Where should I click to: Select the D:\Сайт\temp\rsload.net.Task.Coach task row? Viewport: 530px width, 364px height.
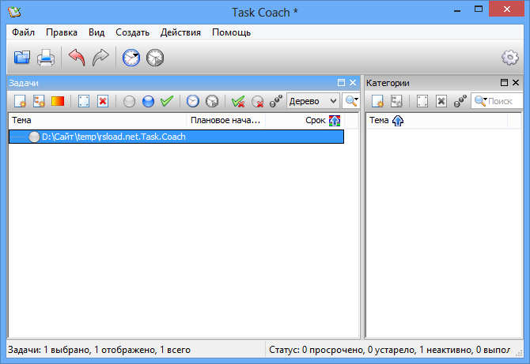coord(176,137)
